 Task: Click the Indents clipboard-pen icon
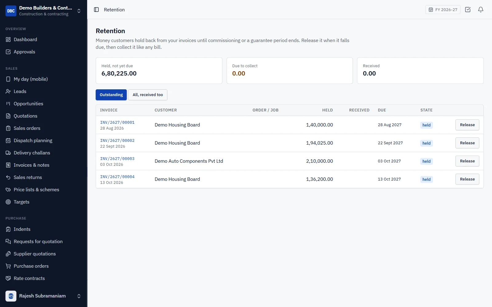8,229
